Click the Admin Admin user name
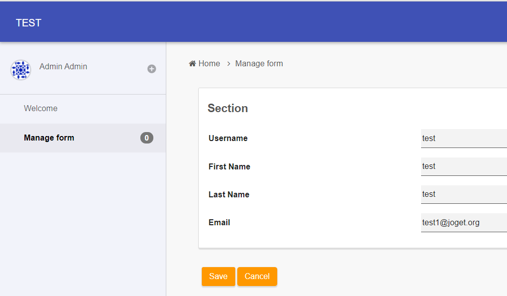 point(63,67)
